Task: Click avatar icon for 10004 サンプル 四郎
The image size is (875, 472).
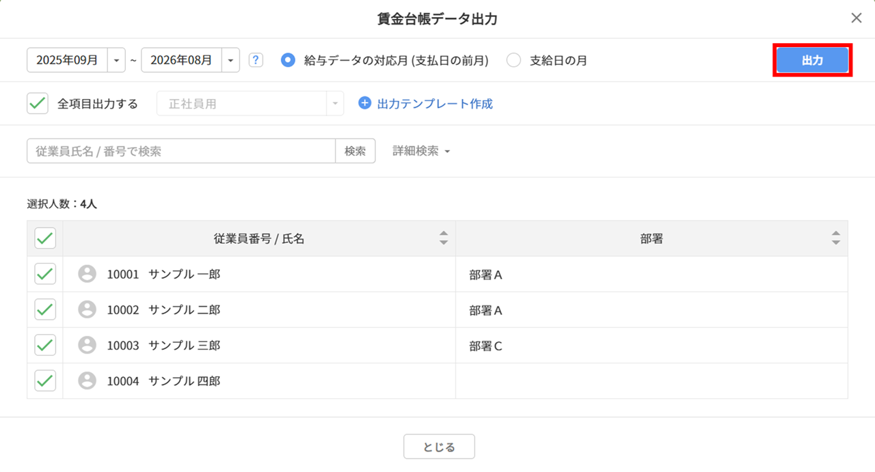Action: tap(87, 380)
